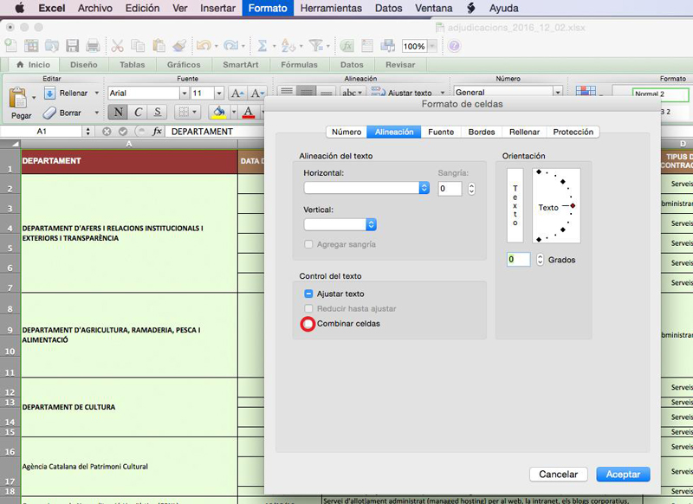Image resolution: width=693 pixels, height=504 pixels.
Task: Click the orientation dial red handle
Action: 573,206
